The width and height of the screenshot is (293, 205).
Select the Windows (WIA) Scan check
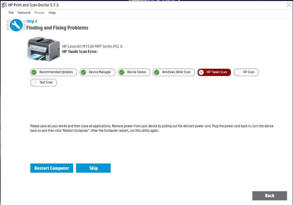(x=174, y=72)
